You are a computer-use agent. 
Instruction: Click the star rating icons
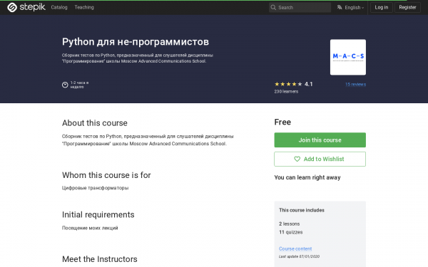288,84
